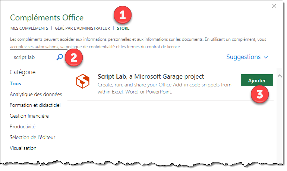This screenshot has height=171, width=287.
Task: Choose Formation et didacticiel category
Action: point(35,105)
